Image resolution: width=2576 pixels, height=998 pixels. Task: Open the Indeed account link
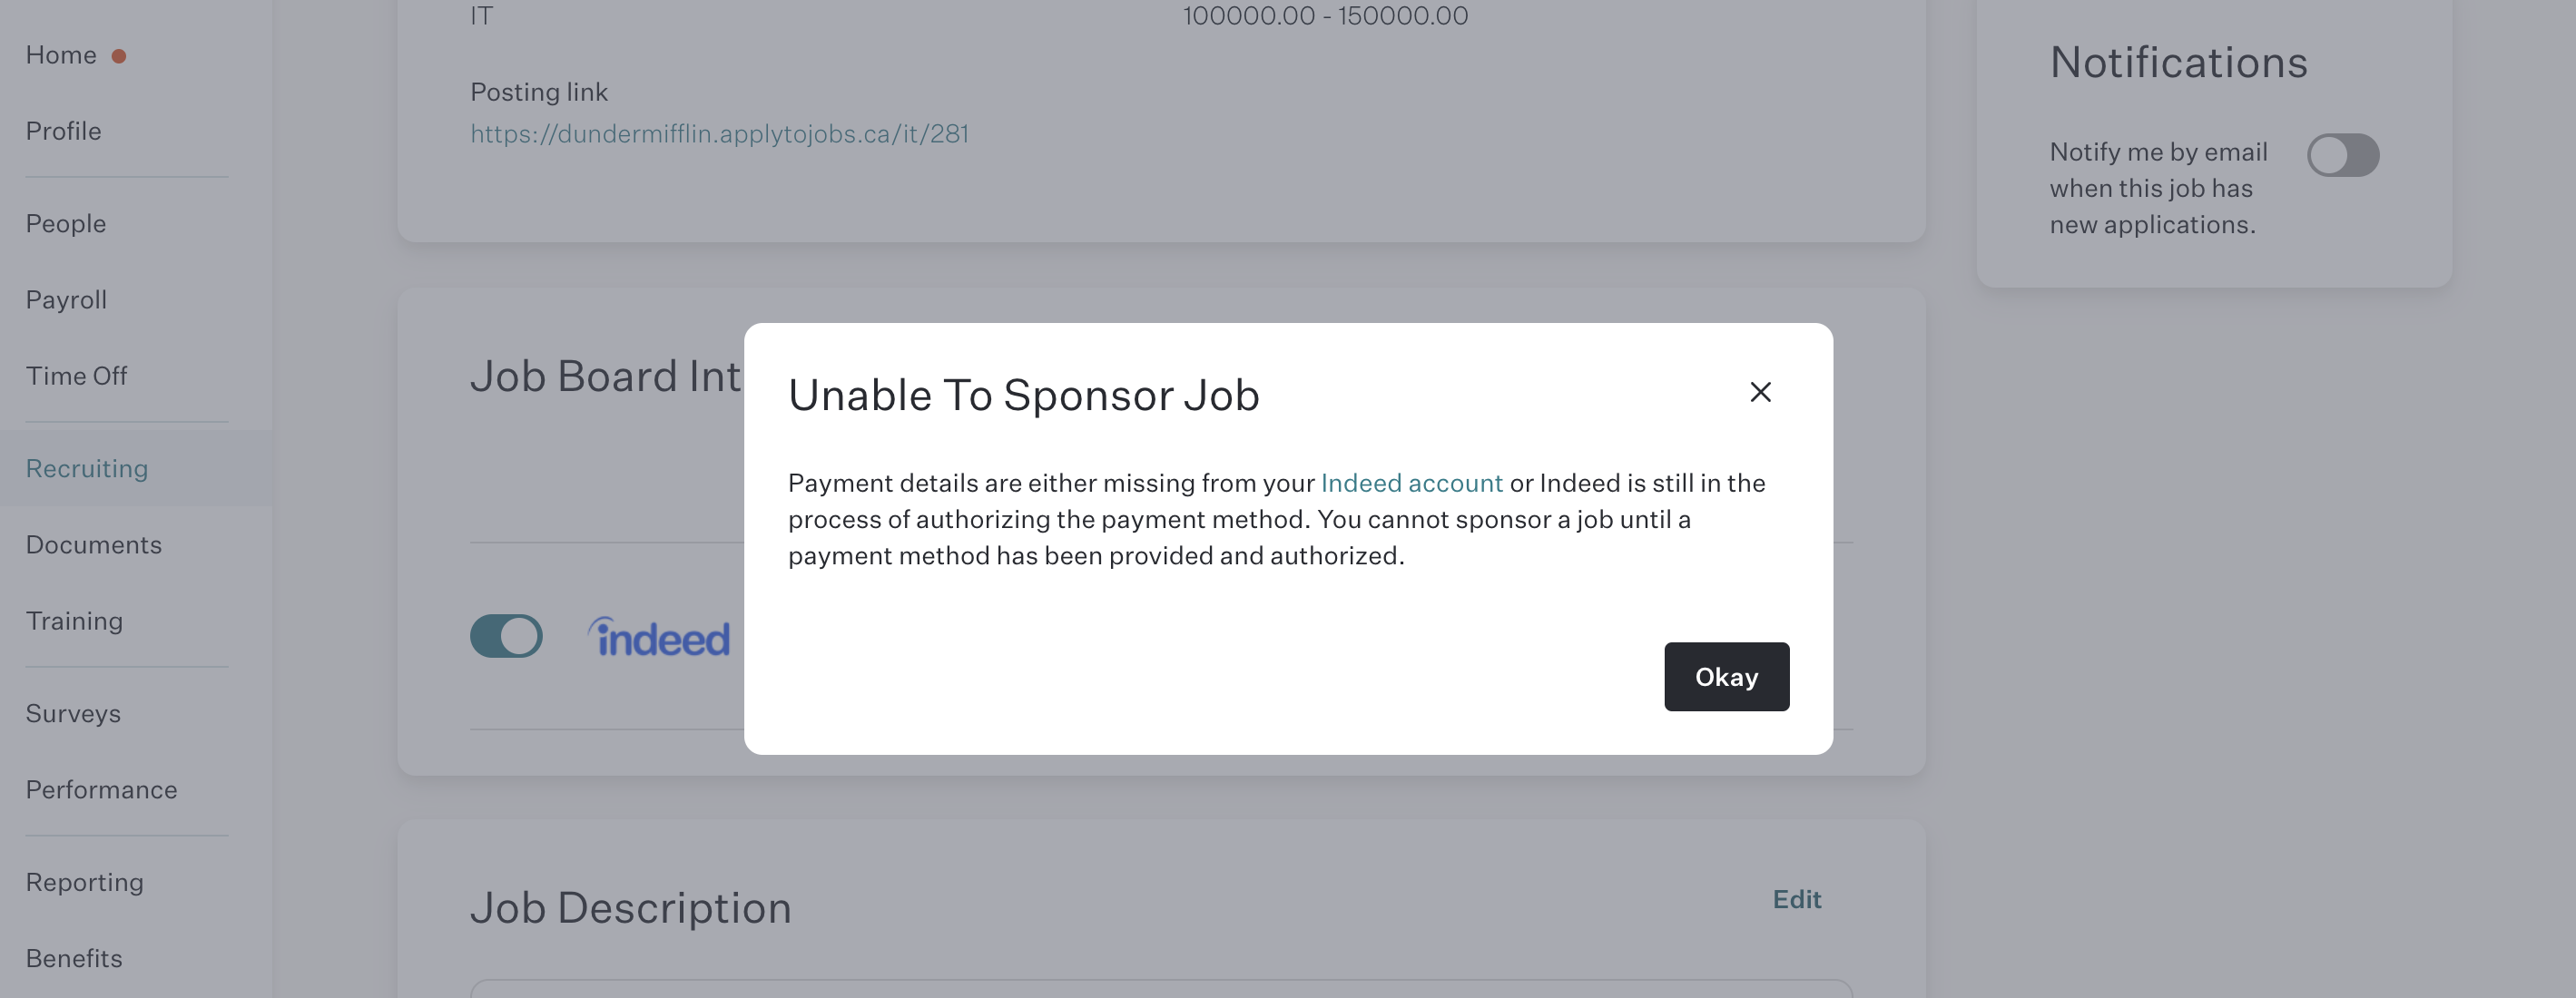tap(1411, 483)
